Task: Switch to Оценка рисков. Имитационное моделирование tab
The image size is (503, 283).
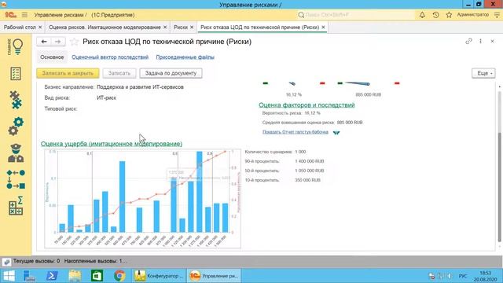Action: [105, 28]
